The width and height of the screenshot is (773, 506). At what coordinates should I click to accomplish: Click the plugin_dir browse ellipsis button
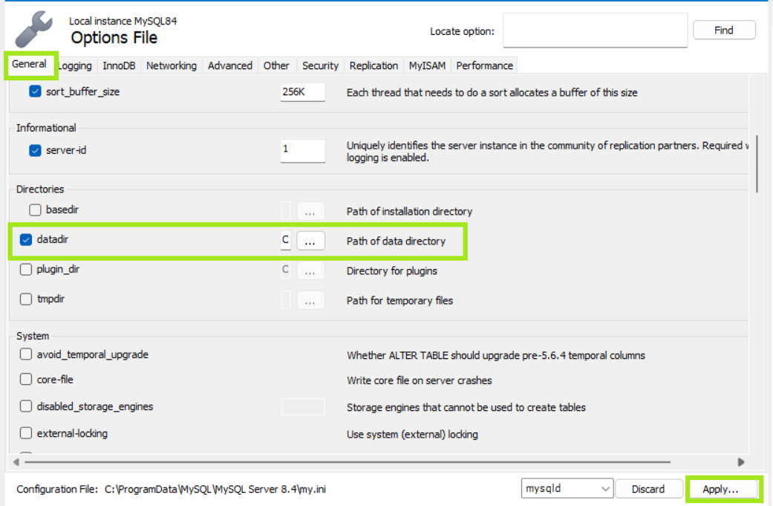tap(310, 270)
